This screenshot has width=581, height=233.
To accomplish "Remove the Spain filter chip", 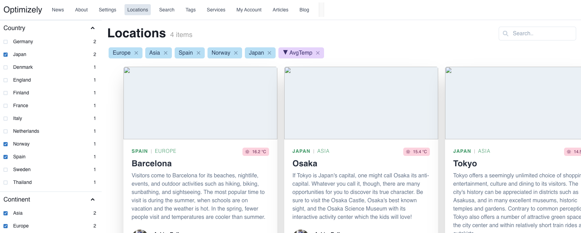I will coord(199,53).
